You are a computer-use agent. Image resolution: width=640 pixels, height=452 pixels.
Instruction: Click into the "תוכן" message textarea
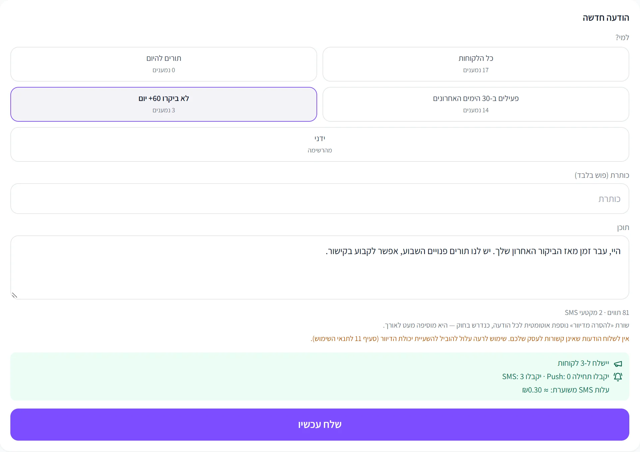[320, 267]
